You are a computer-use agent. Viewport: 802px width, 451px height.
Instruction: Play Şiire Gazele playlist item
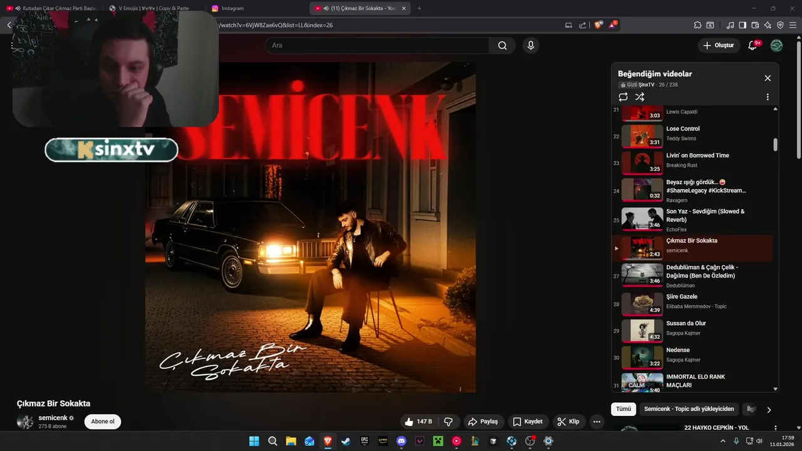coord(692,304)
